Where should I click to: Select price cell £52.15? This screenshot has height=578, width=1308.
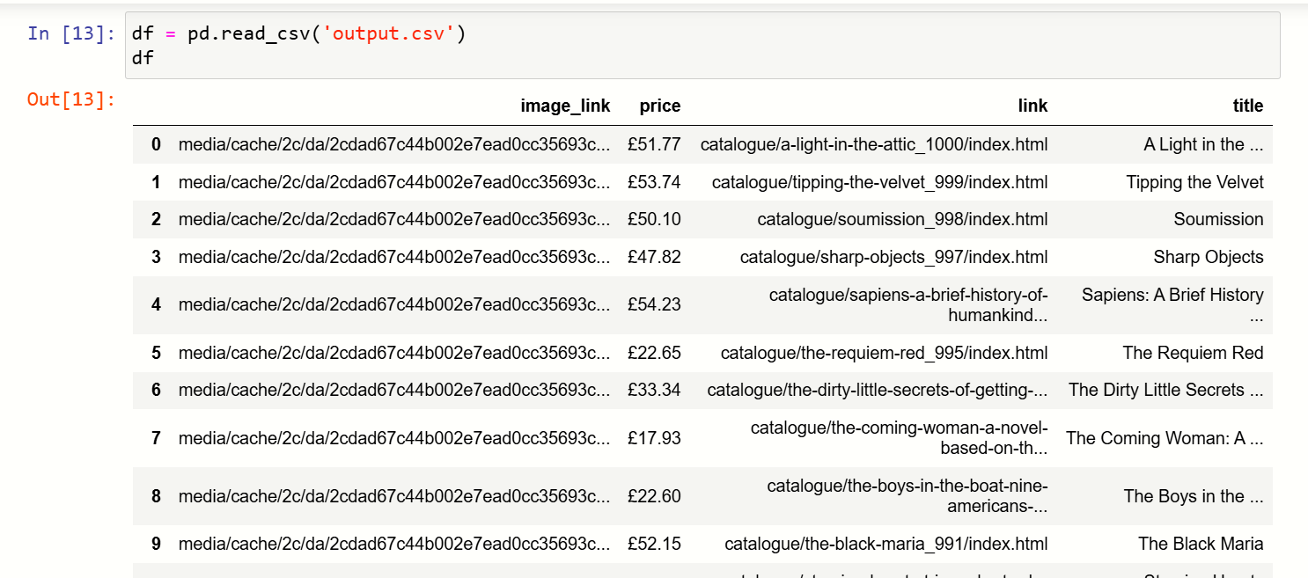[x=654, y=544]
